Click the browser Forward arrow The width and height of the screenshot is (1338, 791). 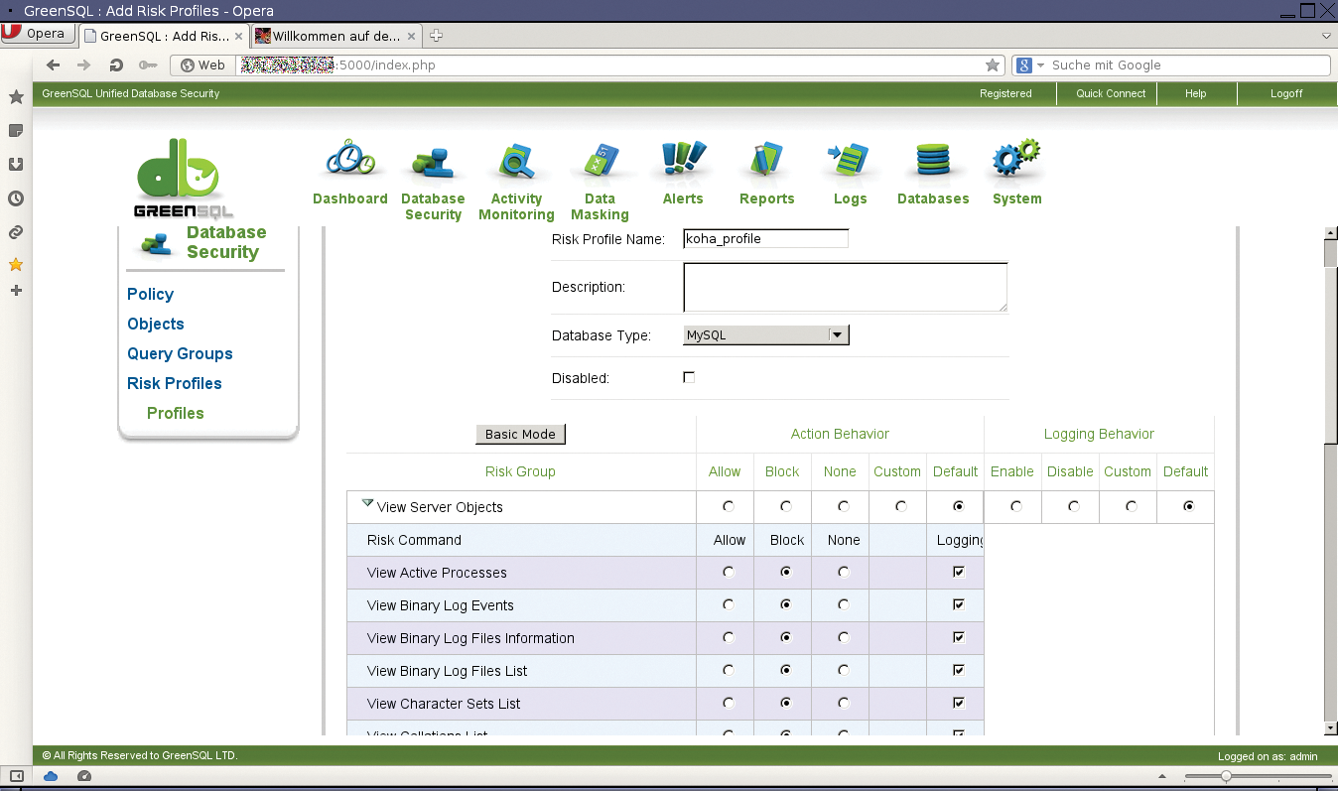[x=84, y=66]
